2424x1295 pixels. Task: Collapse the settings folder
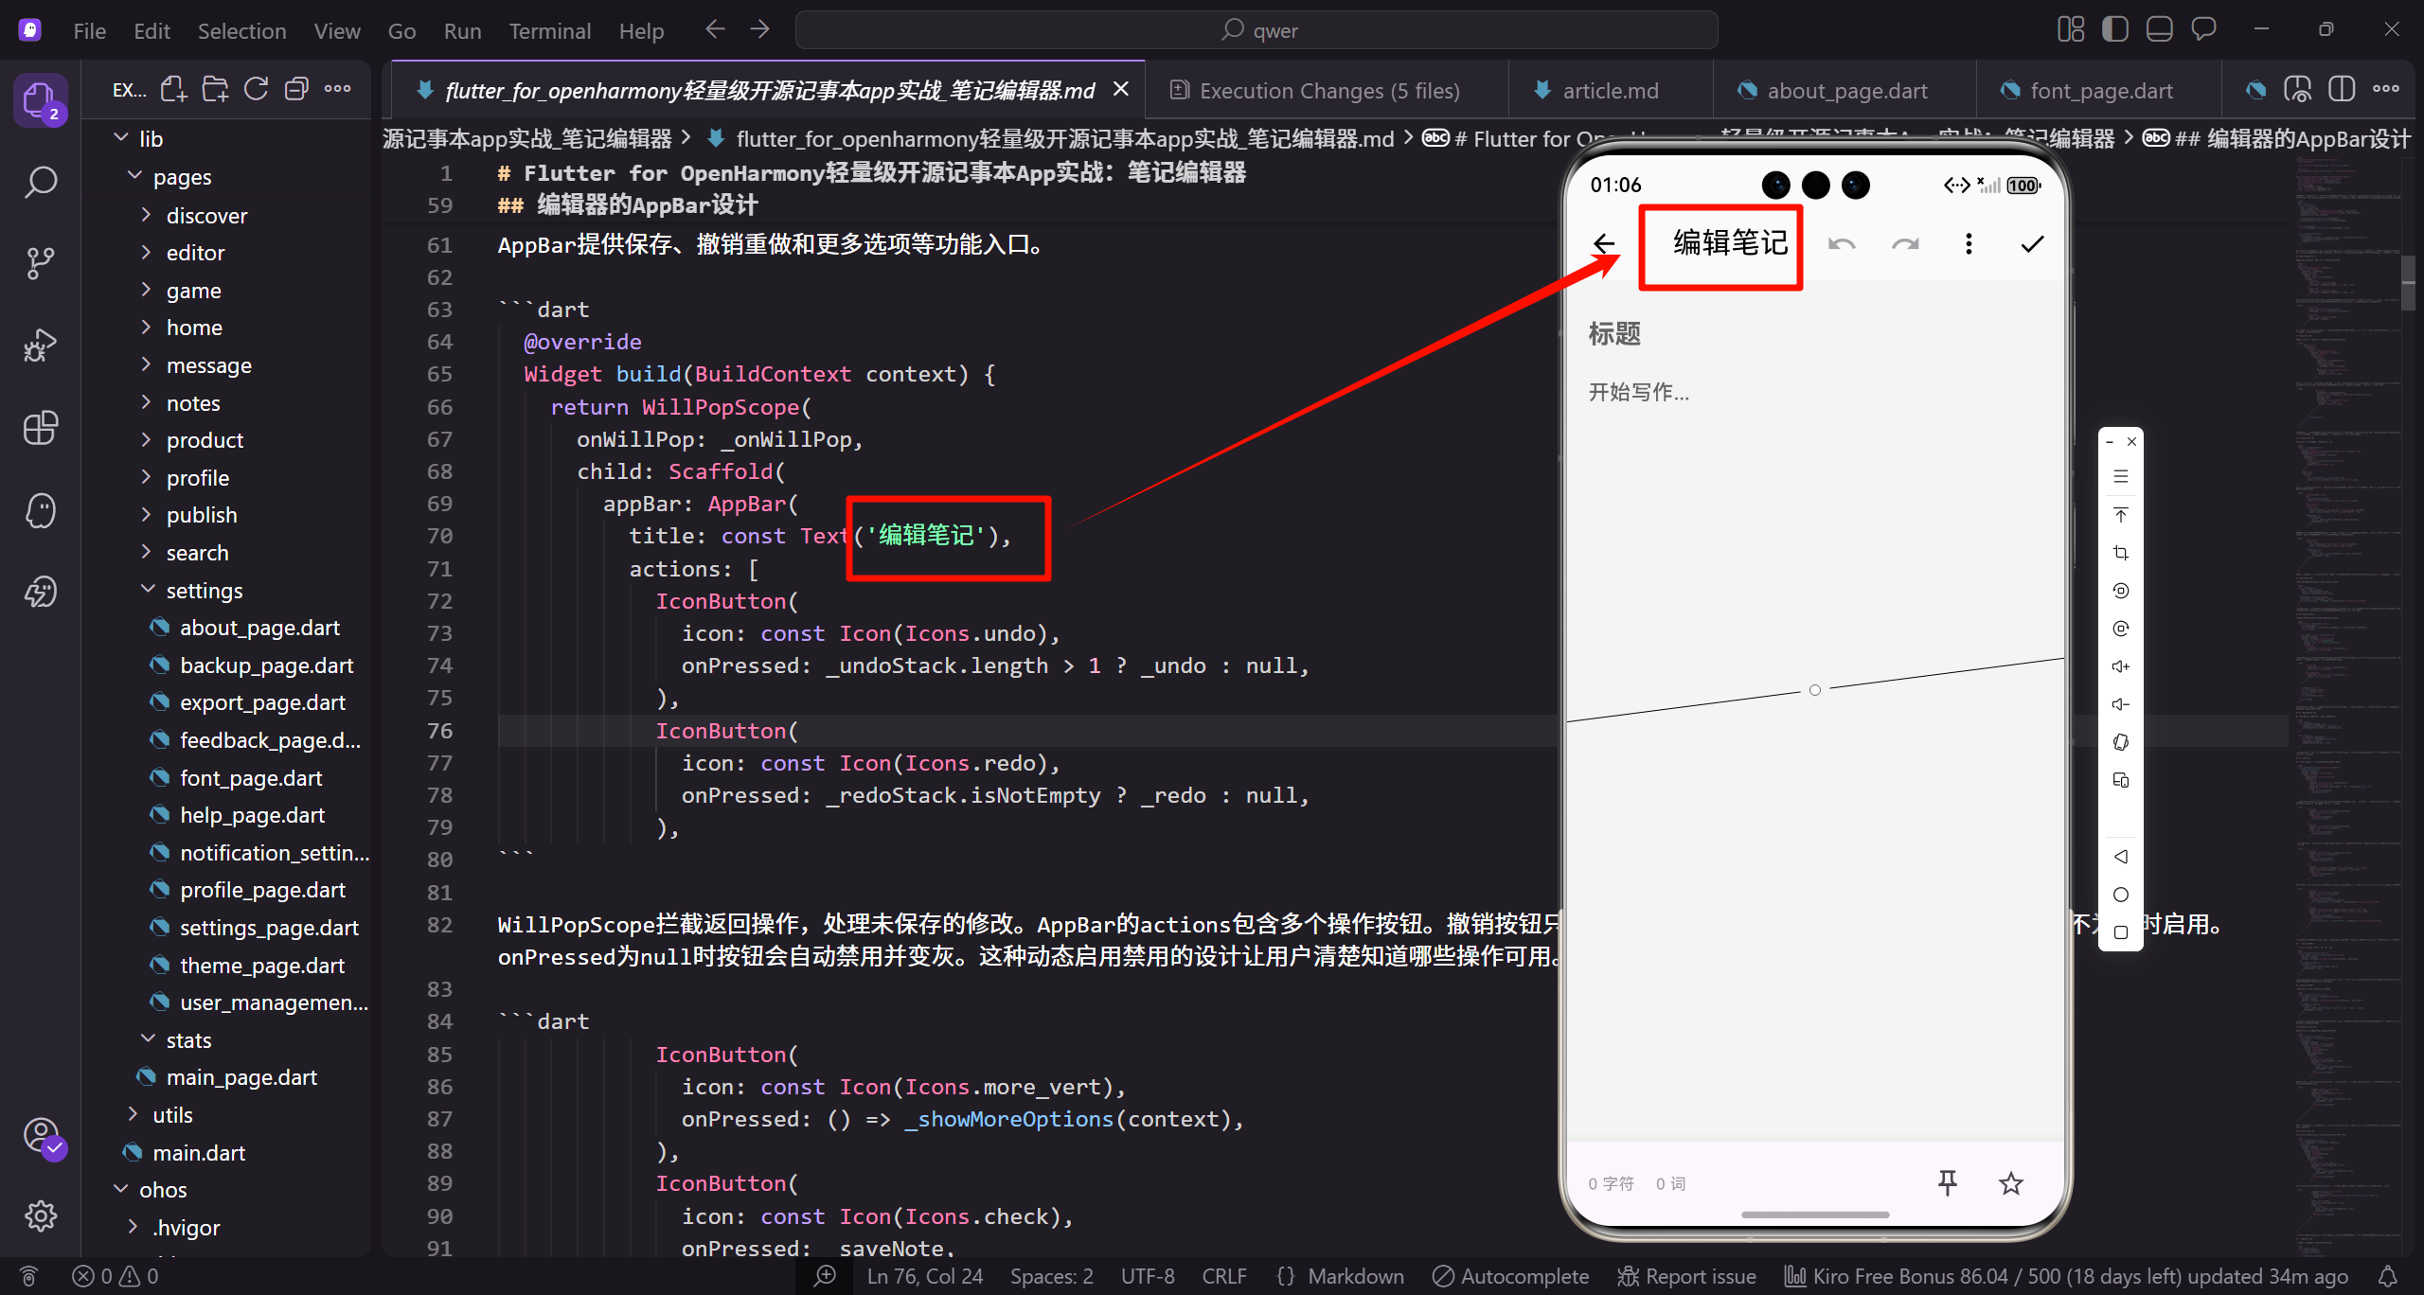click(204, 591)
